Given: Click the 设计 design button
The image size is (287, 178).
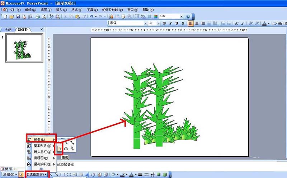Looking at the screenshot, I should pyautogui.click(x=280, y=23).
